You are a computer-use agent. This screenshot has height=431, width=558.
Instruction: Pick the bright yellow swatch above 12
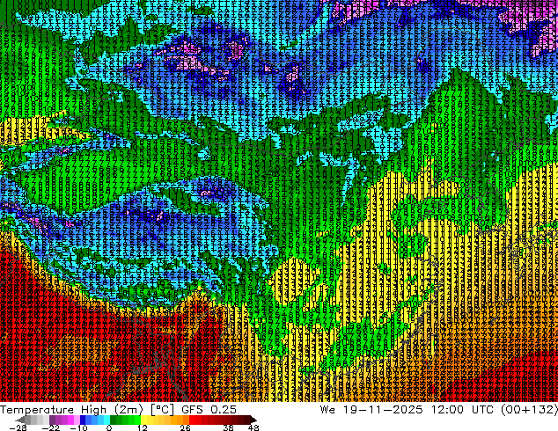pos(143,420)
